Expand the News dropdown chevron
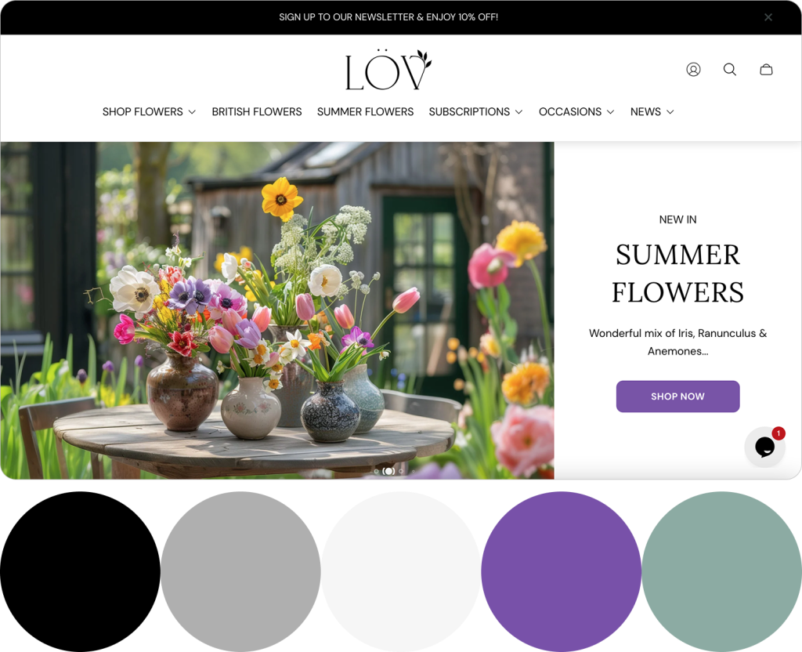Viewport: 802px width, 652px height. (670, 112)
